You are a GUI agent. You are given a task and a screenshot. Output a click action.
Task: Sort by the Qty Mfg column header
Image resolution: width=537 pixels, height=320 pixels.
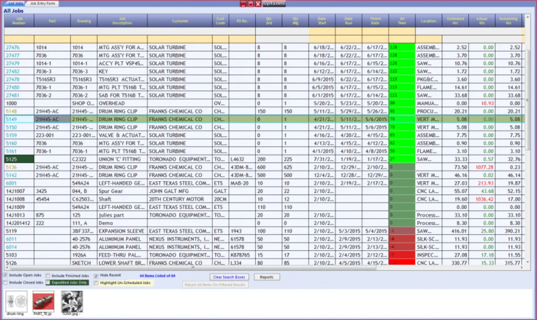(295, 21)
